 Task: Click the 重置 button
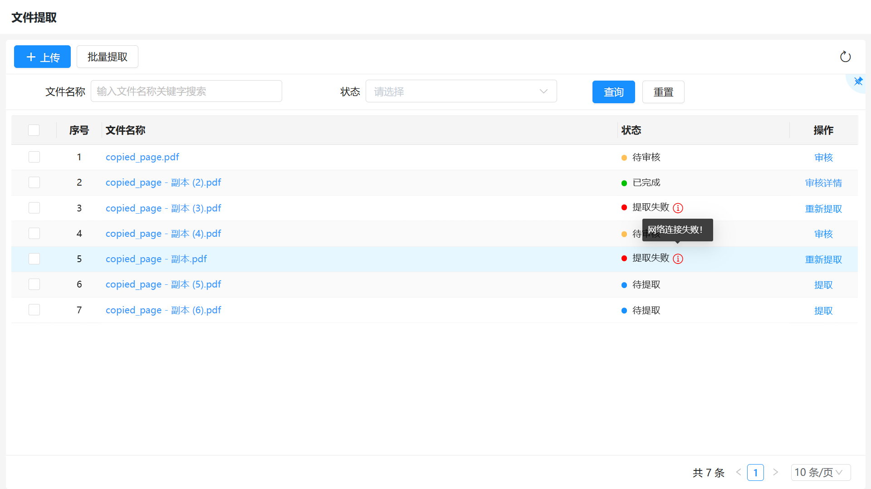tap(663, 92)
